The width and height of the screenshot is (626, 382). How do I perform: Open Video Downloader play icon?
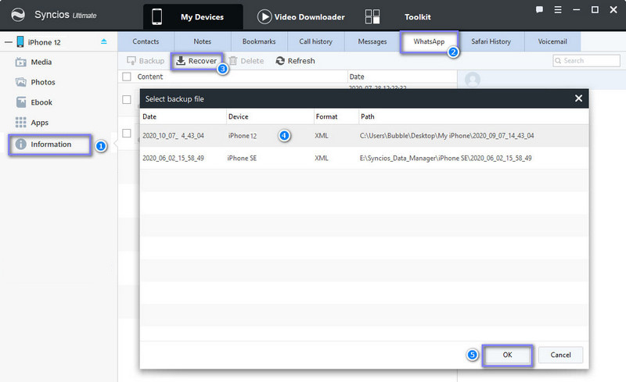(x=264, y=16)
